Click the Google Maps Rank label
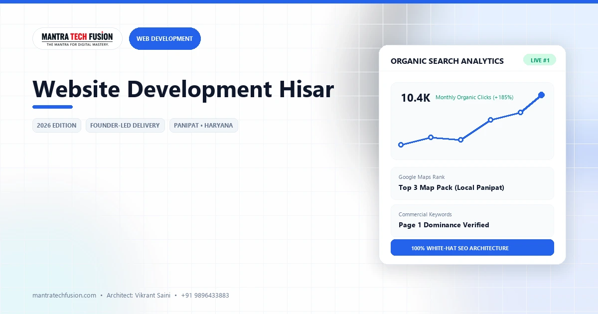Viewport: 598px width, 314px height. click(422, 177)
